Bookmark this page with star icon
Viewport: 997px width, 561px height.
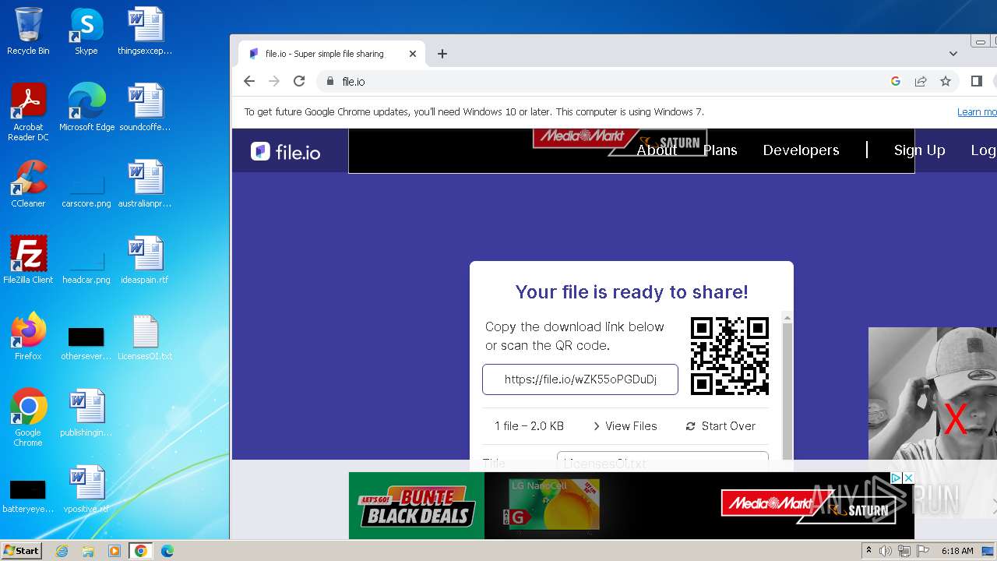[946, 81]
